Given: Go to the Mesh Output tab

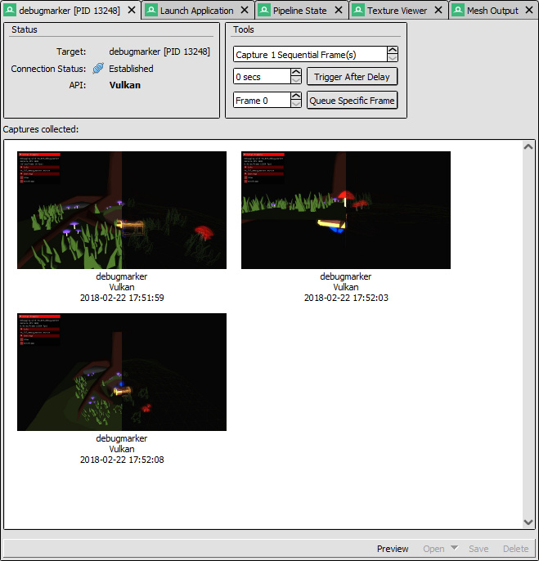Looking at the screenshot, I should (x=492, y=11).
